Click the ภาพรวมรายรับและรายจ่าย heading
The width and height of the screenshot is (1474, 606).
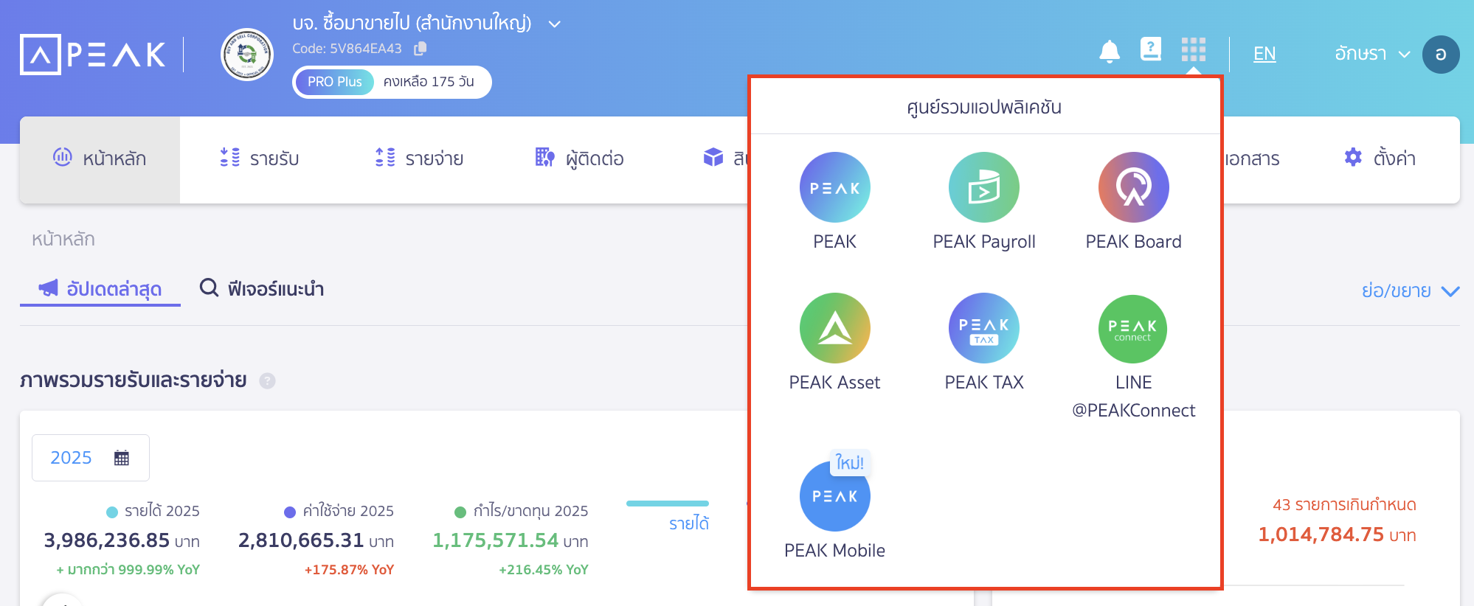pos(134,380)
